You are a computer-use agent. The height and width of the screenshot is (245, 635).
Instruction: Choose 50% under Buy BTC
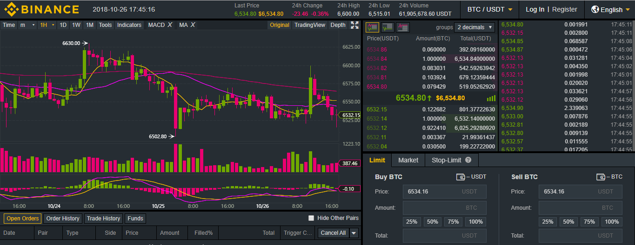[x=433, y=222]
